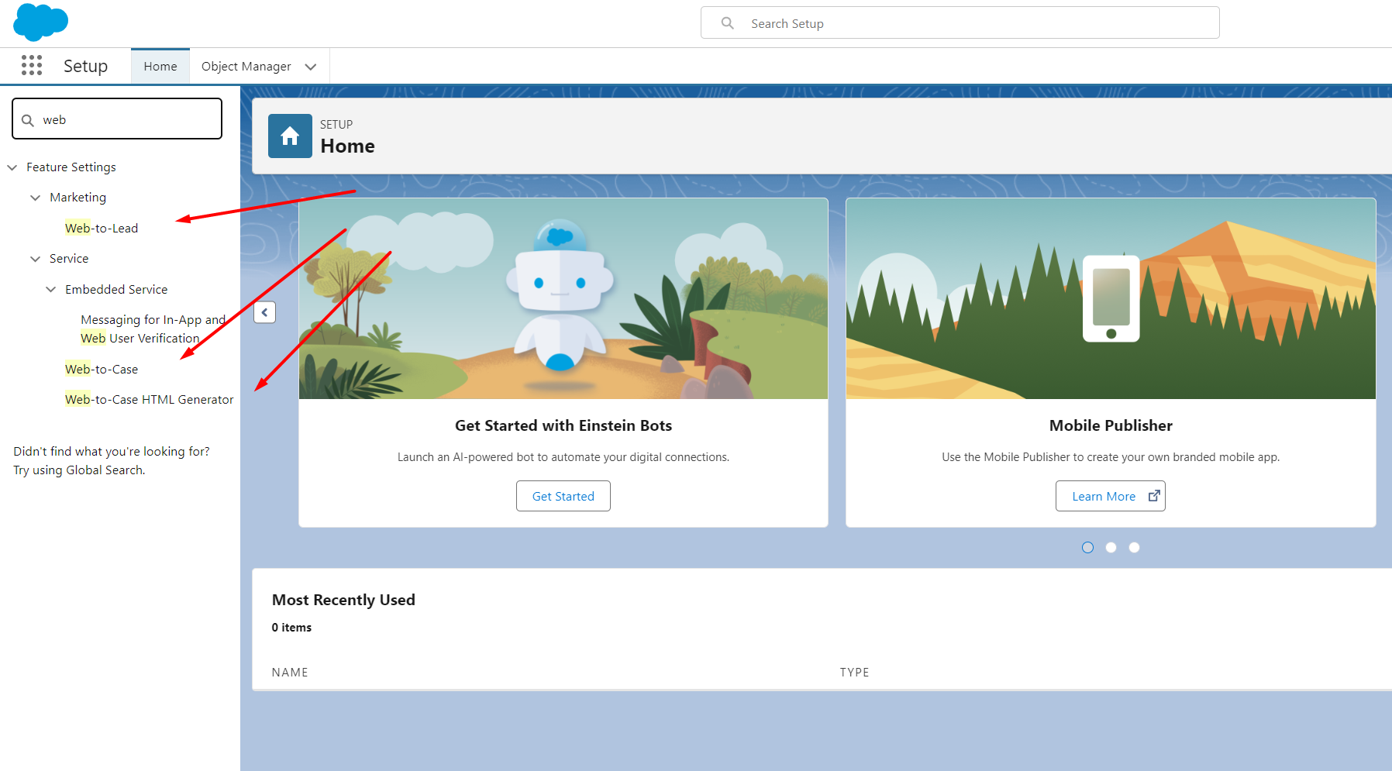Select the third carousel indicator dot
Image resolution: width=1392 pixels, height=771 pixels.
pos(1134,547)
